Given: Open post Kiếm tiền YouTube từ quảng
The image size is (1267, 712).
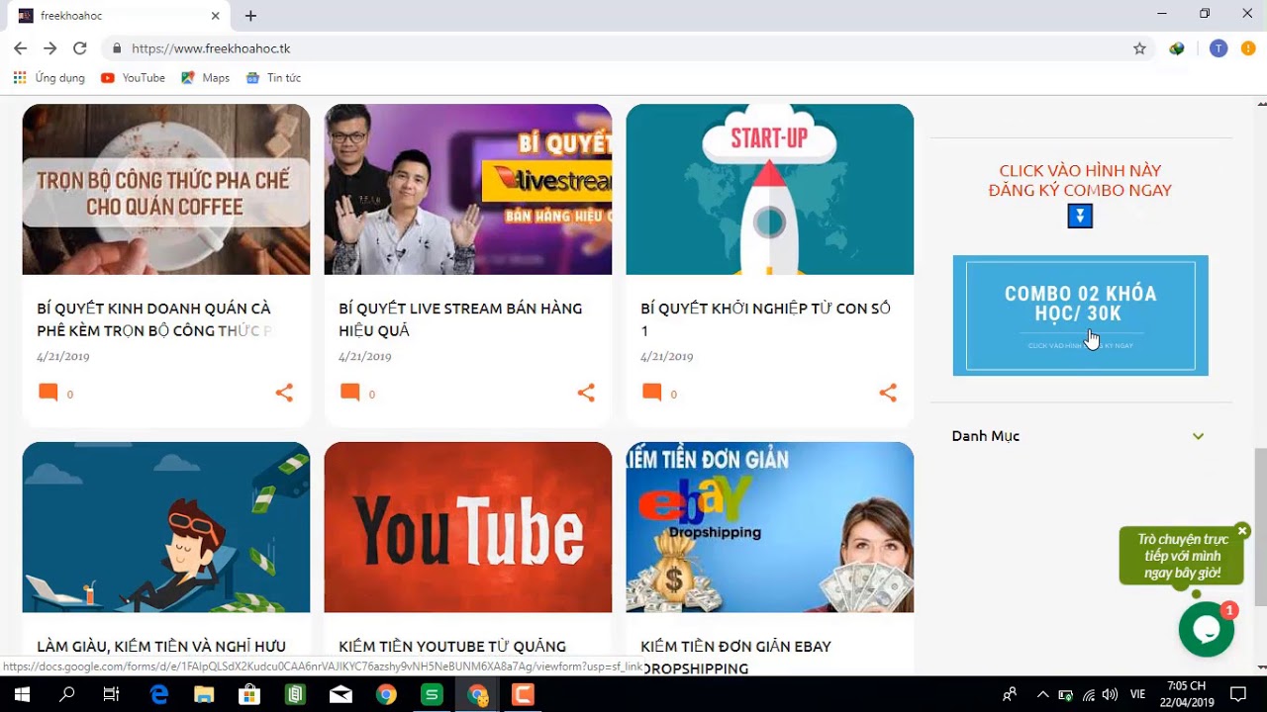Looking at the screenshot, I should [x=452, y=647].
